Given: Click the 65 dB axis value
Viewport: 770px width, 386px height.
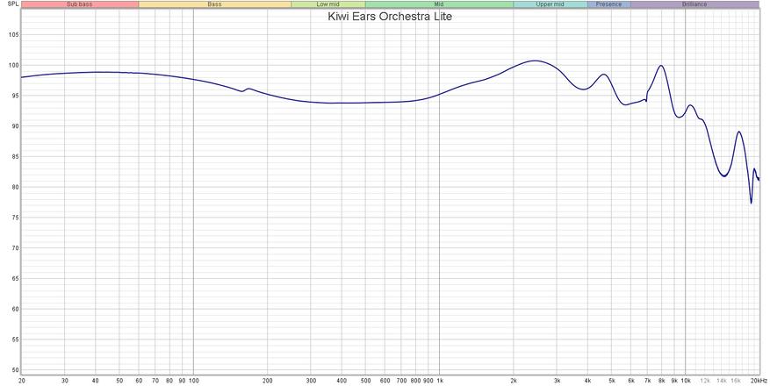Looking at the screenshot, I should pyautogui.click(x=15, y=279).
